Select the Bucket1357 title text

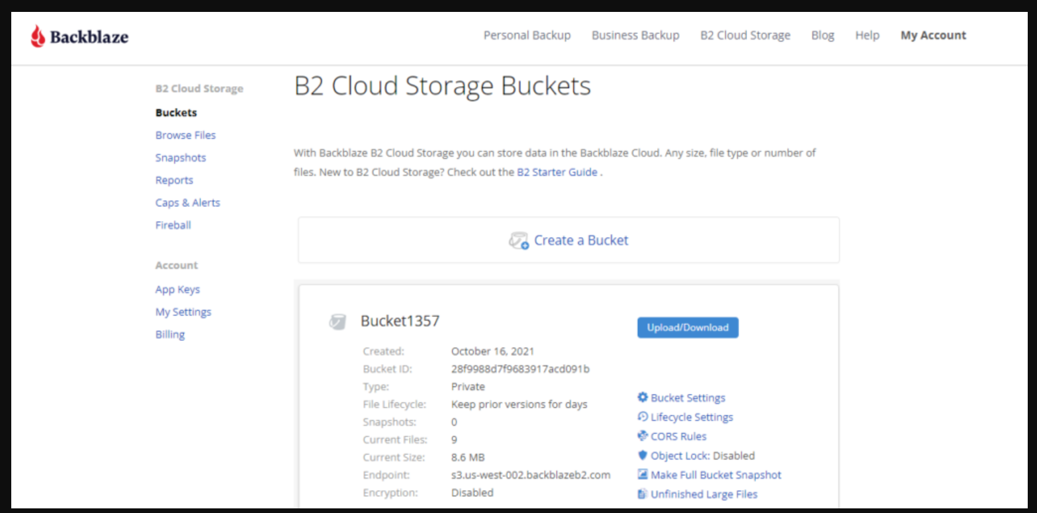pos(400,320)
